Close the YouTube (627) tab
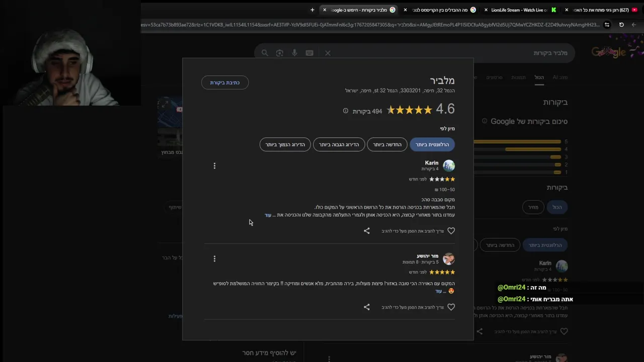 (567, 10)
